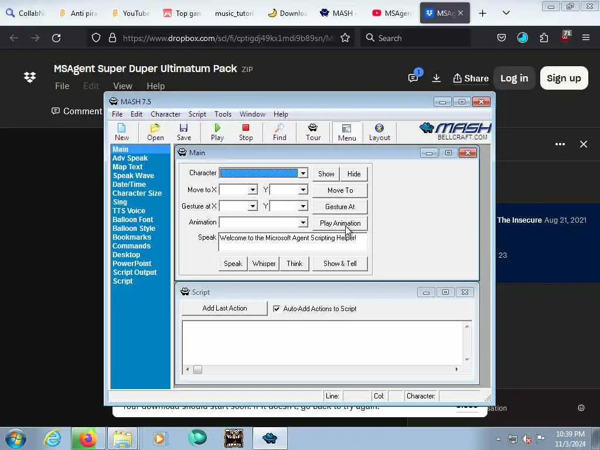This screenshot has height=450, width=600.
Task: Click the muted volume tray icon
Action: (527, 439)
